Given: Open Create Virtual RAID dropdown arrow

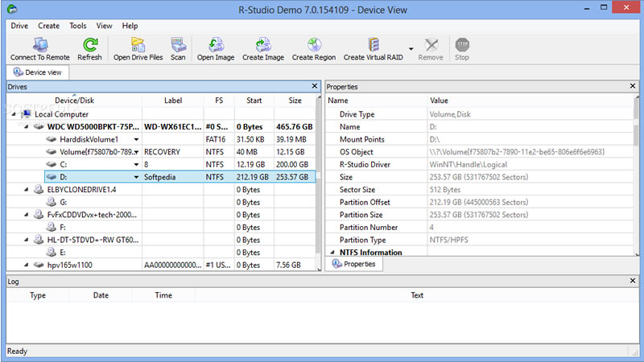Looking at the screenshot, I should [411, 49].
